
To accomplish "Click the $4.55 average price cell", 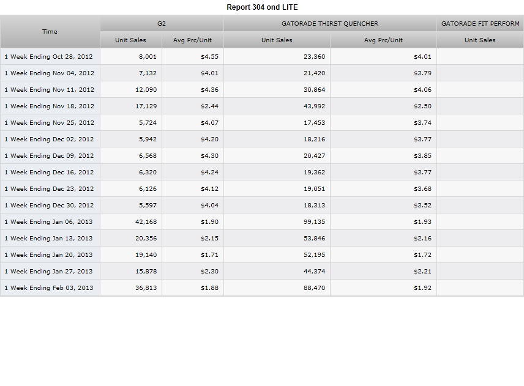I will [192, 56].
